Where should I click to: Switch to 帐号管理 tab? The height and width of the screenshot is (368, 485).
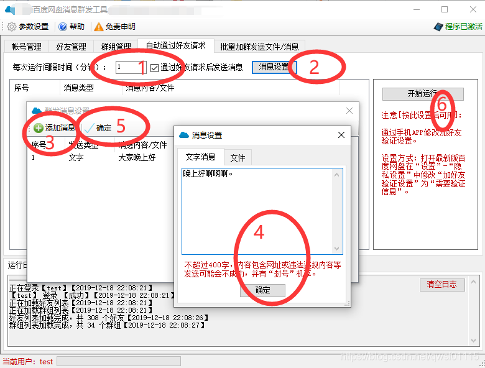[x=27, y=47]
